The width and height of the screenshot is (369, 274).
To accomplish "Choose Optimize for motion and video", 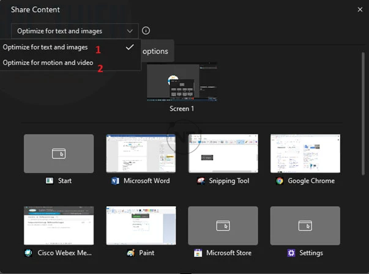I will click(47, 62).
